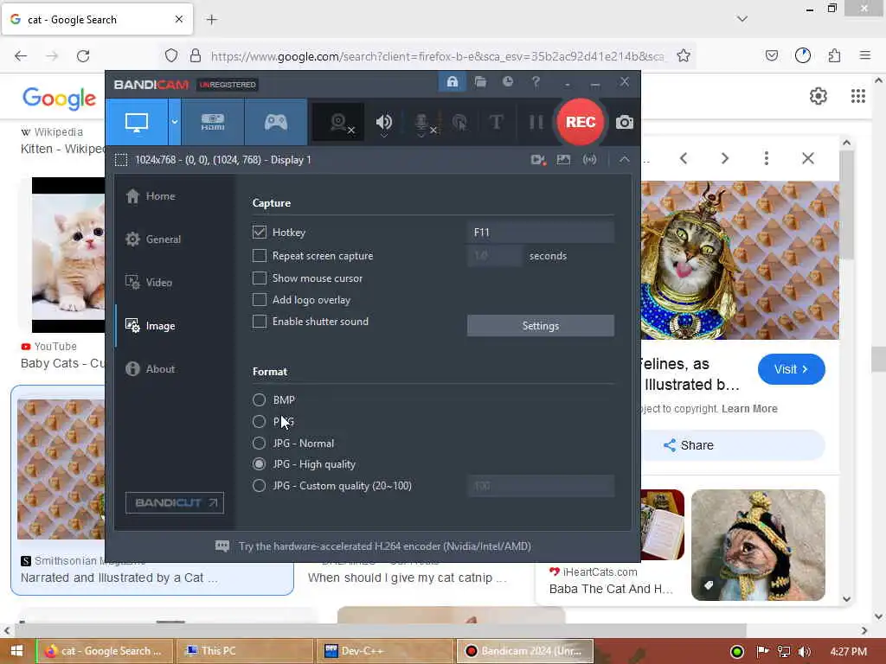Enable Repeat screen capture checkbox
Viewport: 886px width, 664px height.
260,256
